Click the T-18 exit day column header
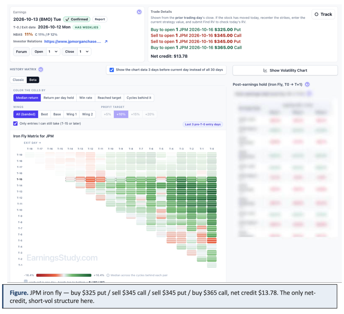Image resolution: width=344 pixels, height=314 pixels. [30, 149]
